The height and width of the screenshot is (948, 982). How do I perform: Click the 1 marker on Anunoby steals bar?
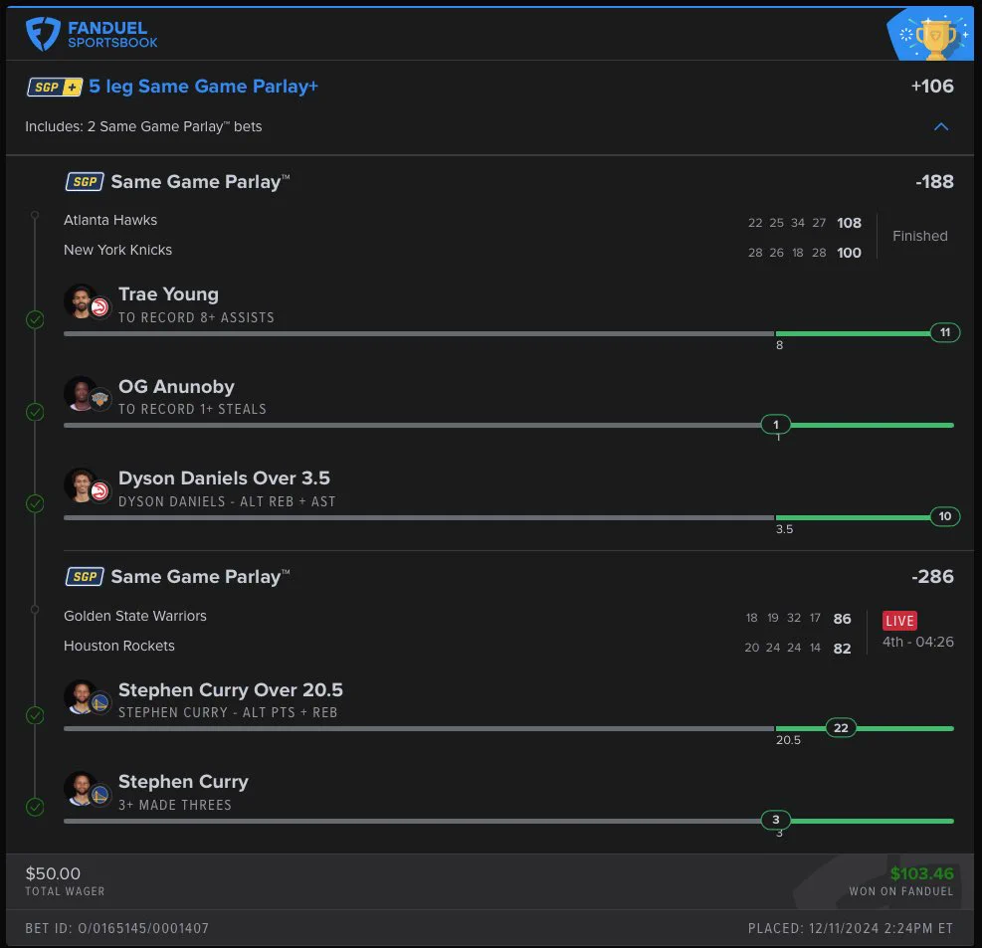click(x=776, y=425)
